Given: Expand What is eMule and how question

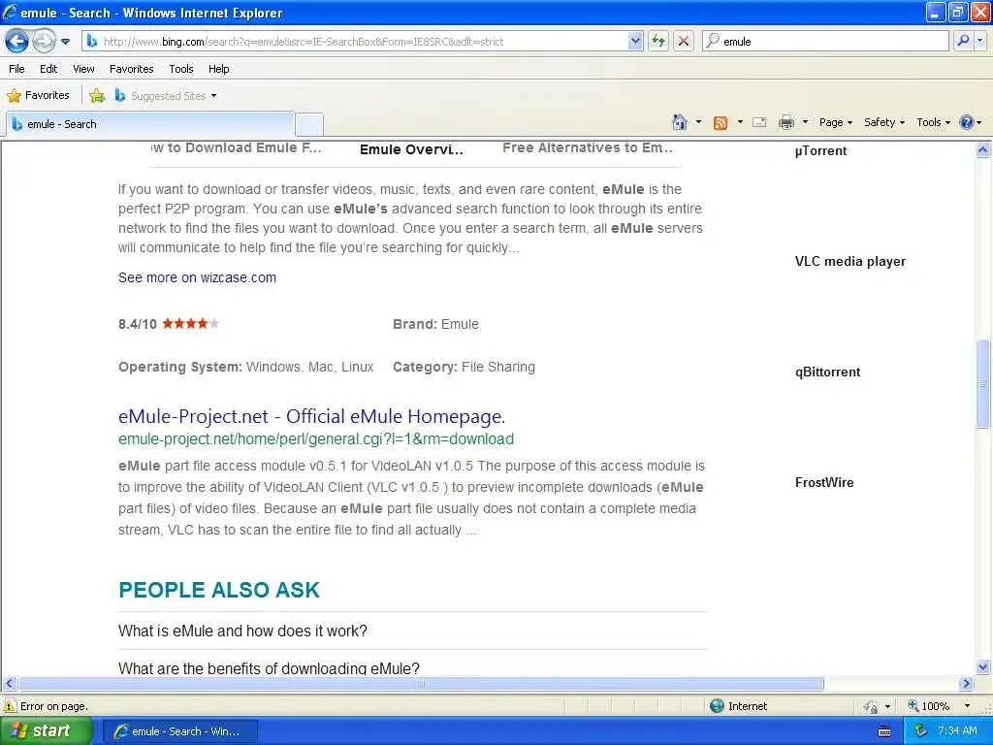Looking at the screenshot, I should (242, 631).
